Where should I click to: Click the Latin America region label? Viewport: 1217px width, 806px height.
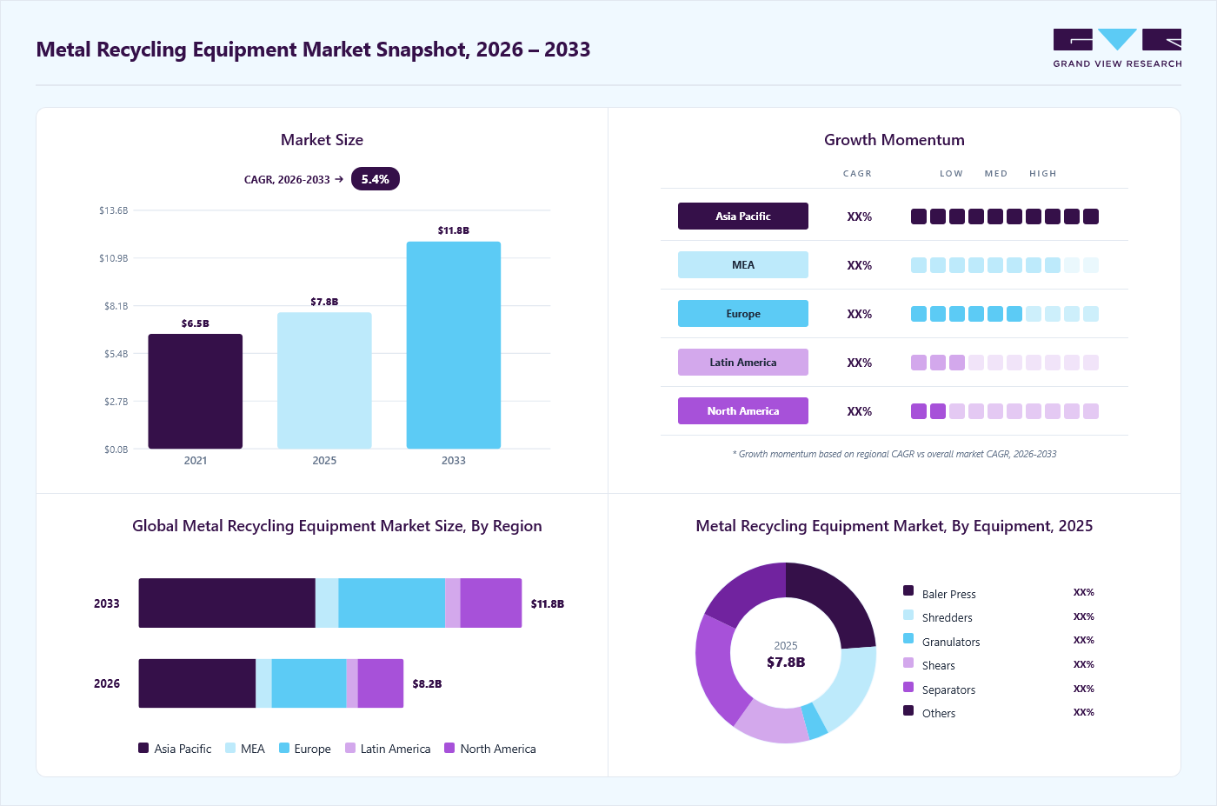pyautogui.click(x=743, y=363)
